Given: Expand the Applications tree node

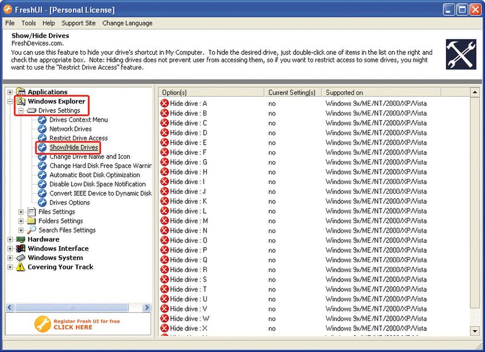Looking at the screenshot, I should tap(10, 92).
